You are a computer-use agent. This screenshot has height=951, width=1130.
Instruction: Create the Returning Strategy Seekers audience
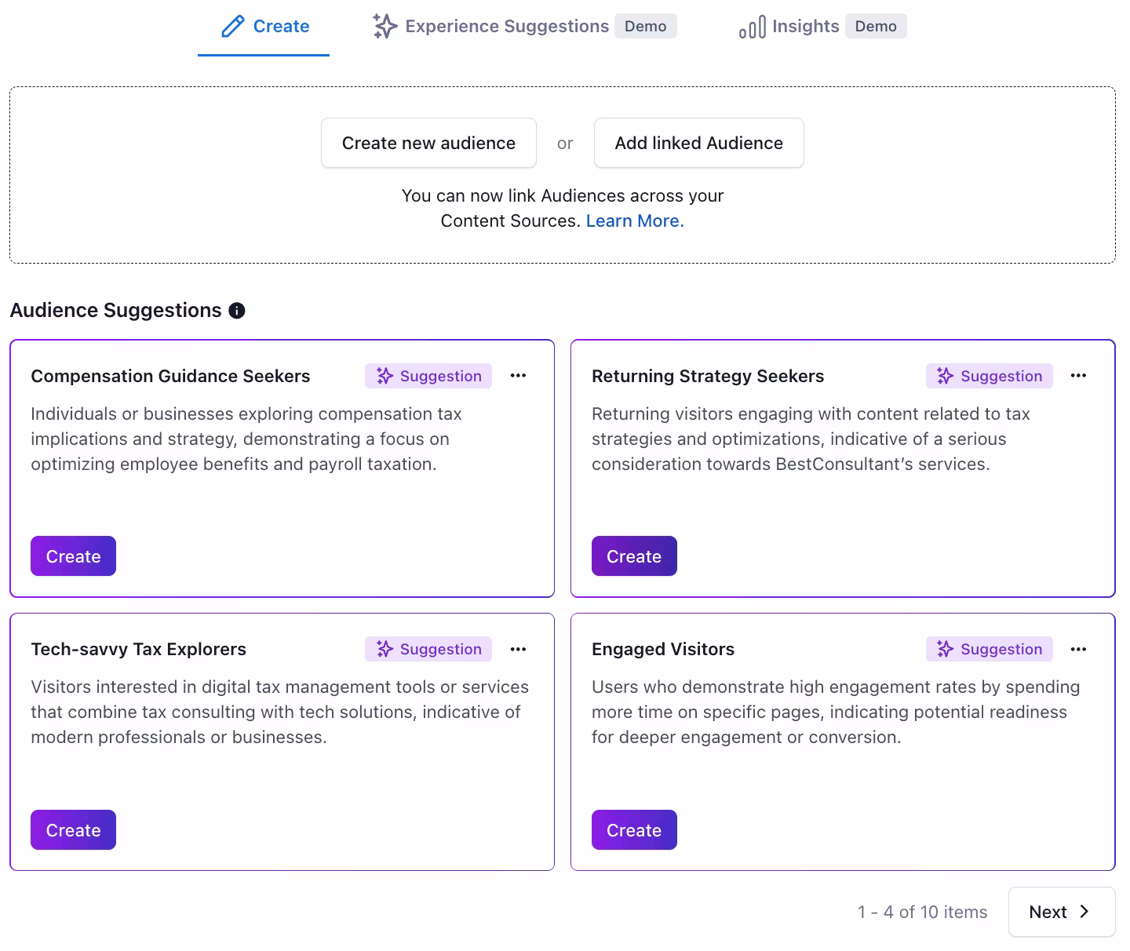coord(634,556)
